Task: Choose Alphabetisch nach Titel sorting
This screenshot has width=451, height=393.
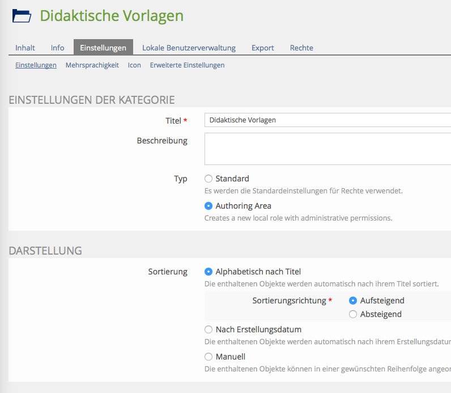Action: [209, 272]
